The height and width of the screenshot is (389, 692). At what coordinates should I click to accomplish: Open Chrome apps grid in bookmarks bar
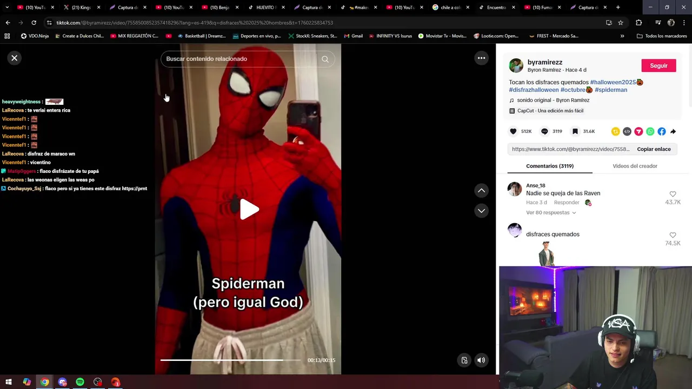7,36
